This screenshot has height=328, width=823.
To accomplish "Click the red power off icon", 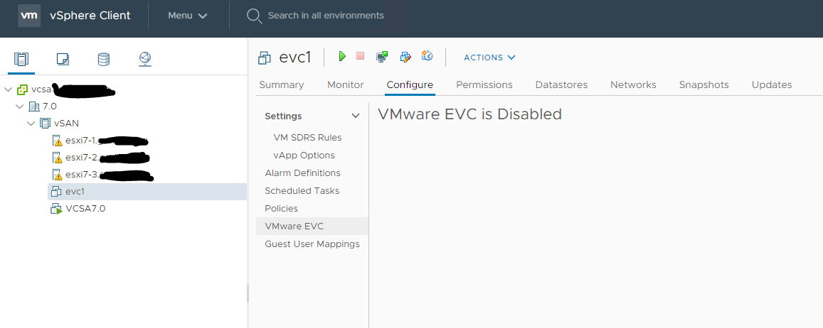I will coord(361,57).
